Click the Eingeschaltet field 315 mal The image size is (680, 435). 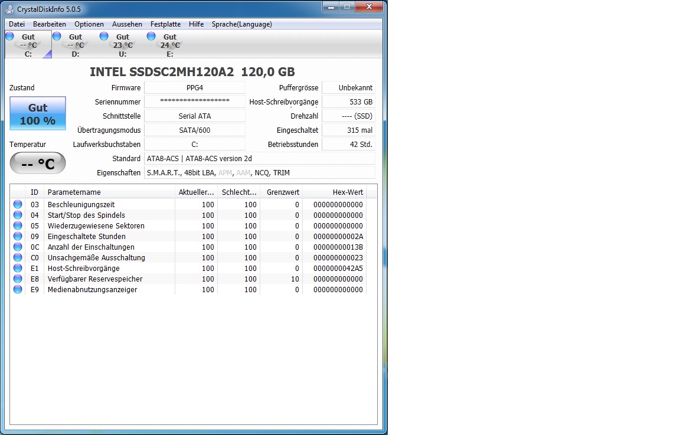pos(349,130)
